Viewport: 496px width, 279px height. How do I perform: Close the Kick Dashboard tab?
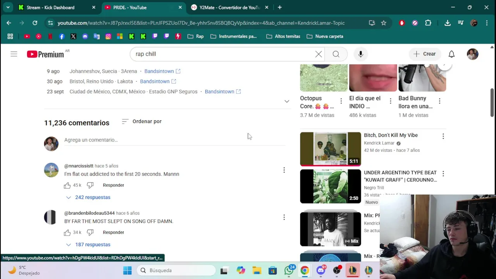tap(94, 7)
